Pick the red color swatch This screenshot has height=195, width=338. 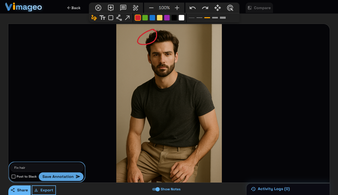138,18
